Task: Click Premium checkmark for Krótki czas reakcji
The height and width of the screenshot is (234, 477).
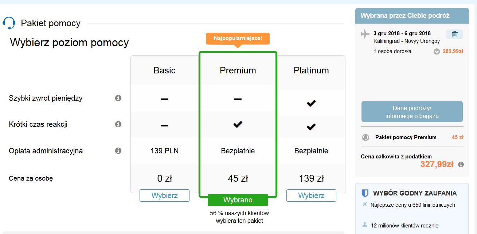Action: point(238,125)
